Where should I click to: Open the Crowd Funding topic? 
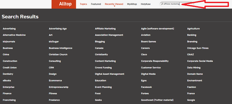tap(103, 68)
